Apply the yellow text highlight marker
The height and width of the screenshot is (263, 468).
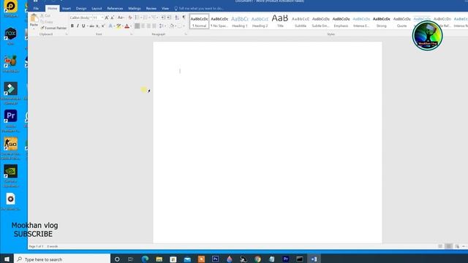[118, 26]
